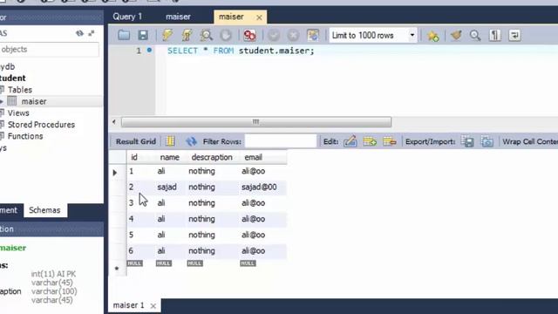The image size is (558, 314).
Task: Refresh the result grid data
Action: tap(191, 141)
